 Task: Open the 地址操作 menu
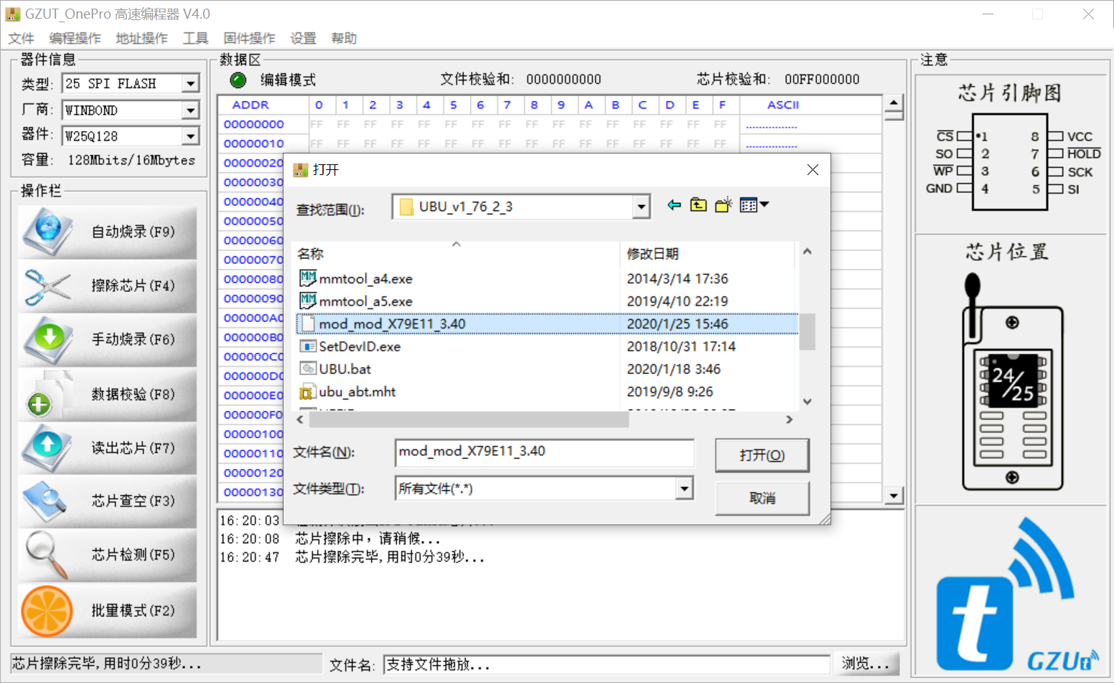point(141,38)
